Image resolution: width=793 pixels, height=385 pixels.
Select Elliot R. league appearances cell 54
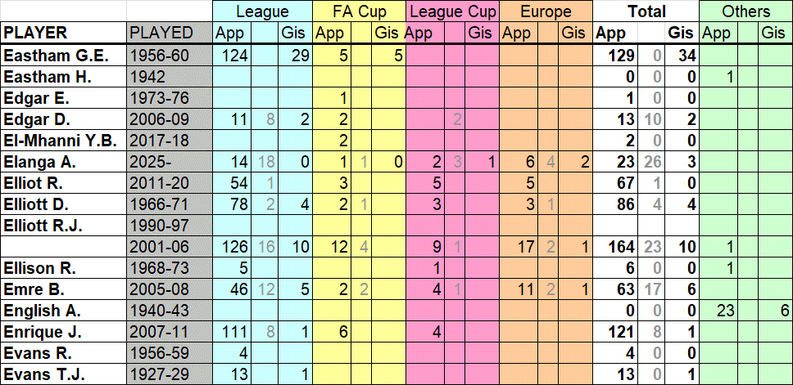[231, 184]
